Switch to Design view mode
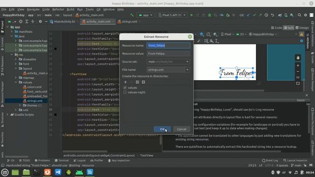The width and height of the screenshot is (315, 177). [x=302, y=28]
